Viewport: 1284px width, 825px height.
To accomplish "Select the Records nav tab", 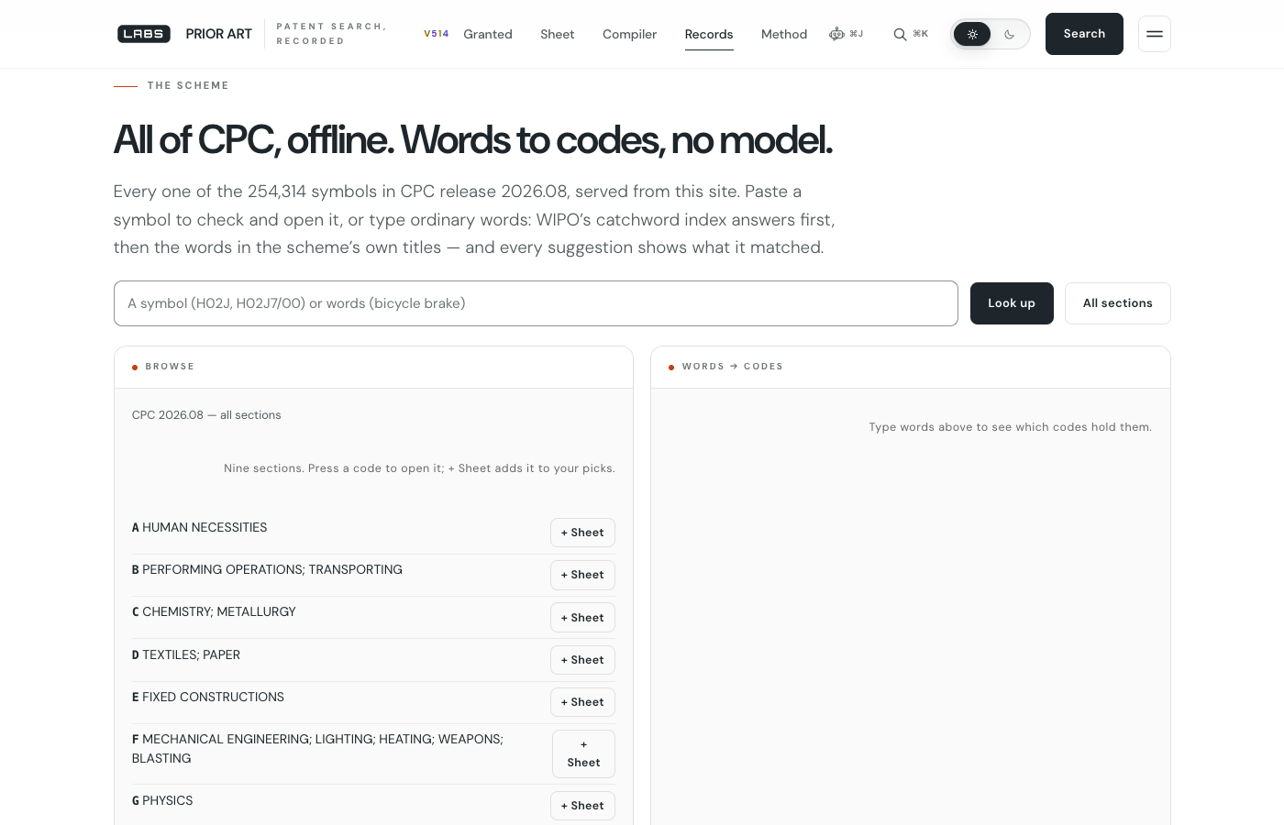I will (709, 34).
